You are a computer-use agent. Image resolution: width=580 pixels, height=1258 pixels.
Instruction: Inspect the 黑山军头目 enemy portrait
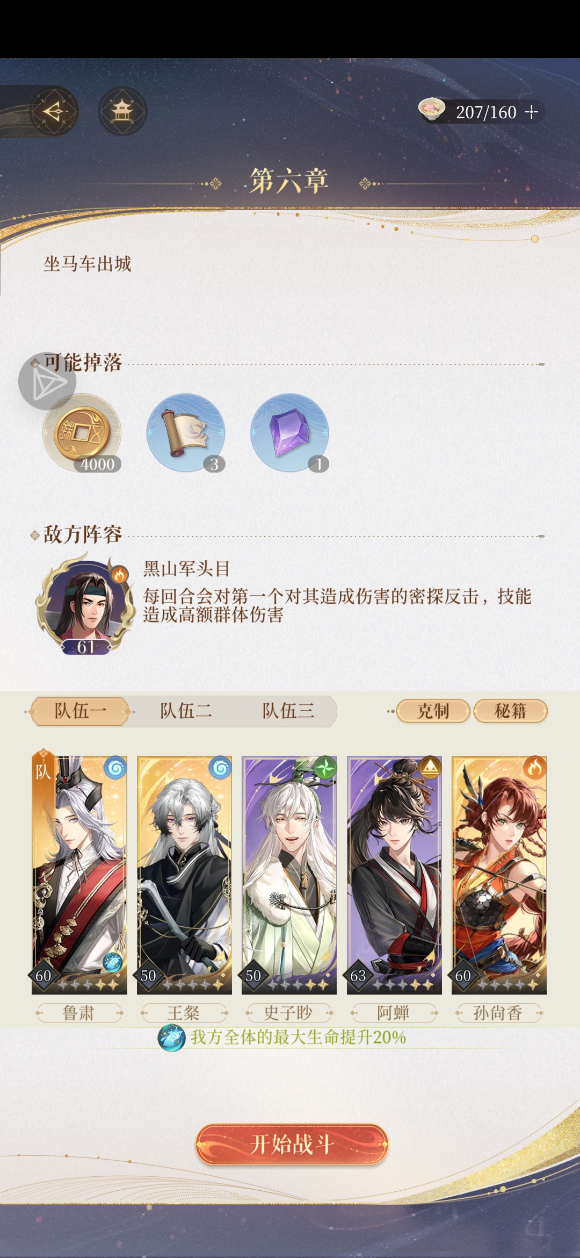click(85, 606)
